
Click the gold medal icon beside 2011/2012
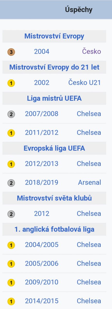pyautogui.click(x=11, y=133)
